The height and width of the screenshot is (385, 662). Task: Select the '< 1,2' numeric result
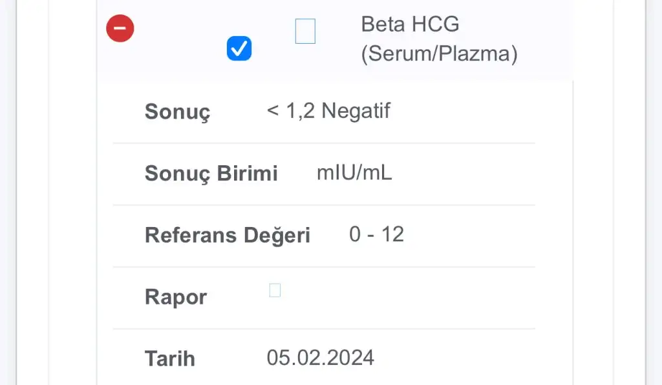point(291,111)
